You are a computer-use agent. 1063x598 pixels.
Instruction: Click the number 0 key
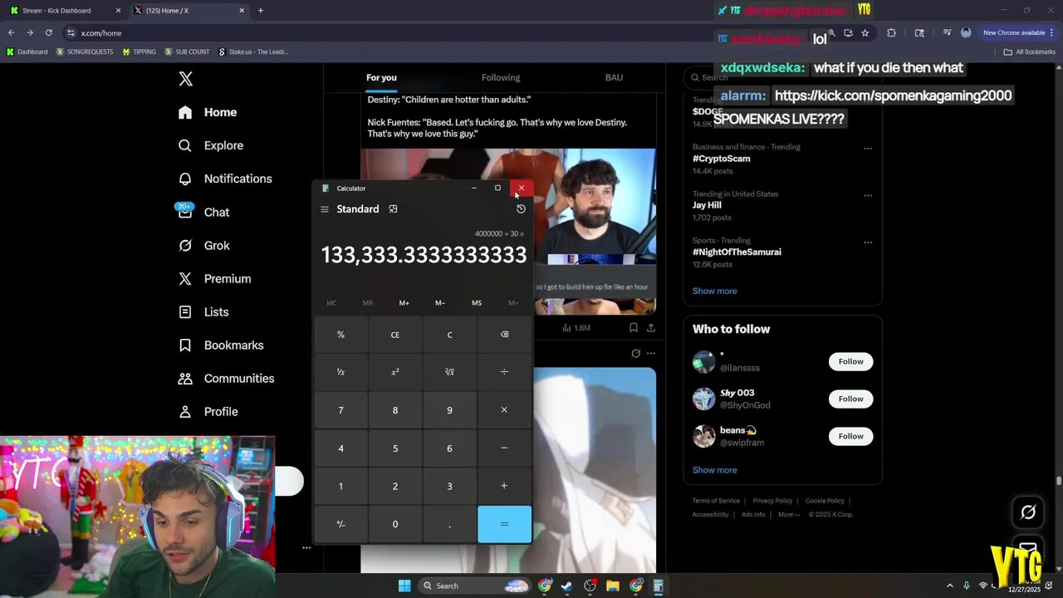click(395, 524)
